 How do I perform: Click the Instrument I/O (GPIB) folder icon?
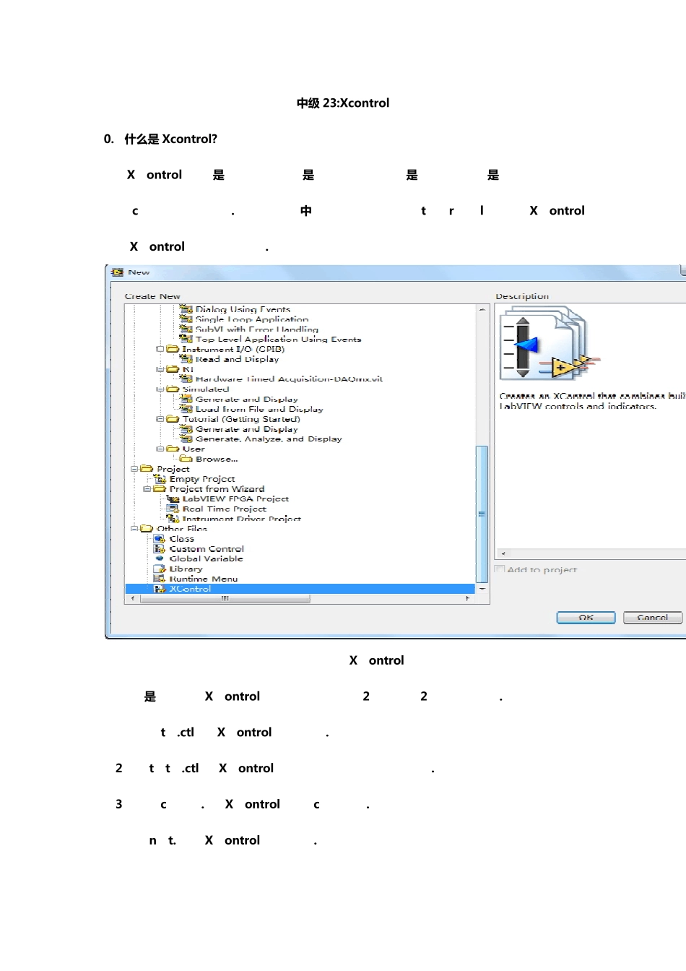point(173,349)
